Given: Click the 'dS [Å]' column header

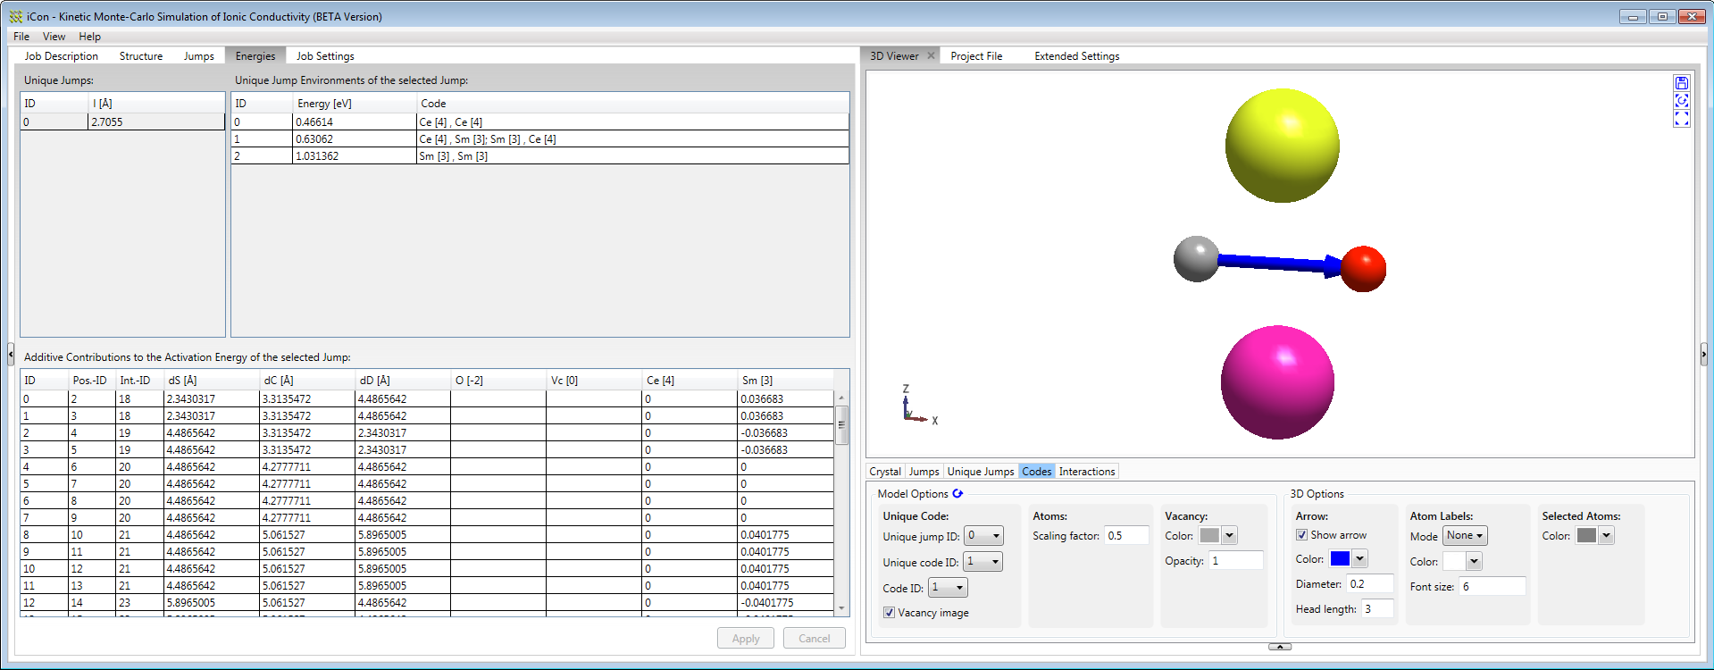Looking at the screenshot, I should click(212, 381).
